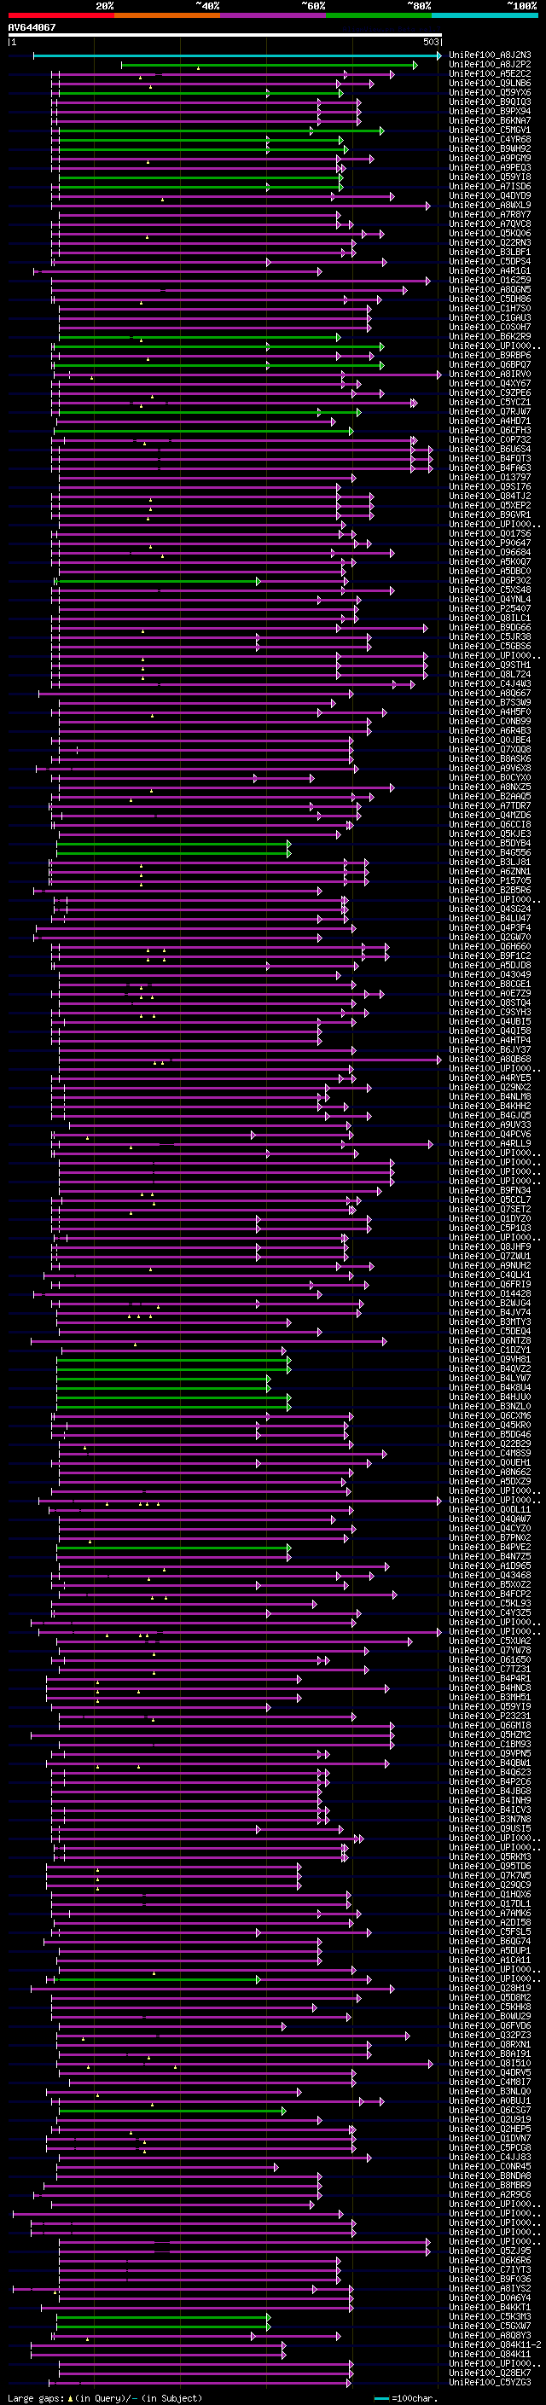
Task: Open hit UniRef100_B9DG66
Action: tap(490, 627)
